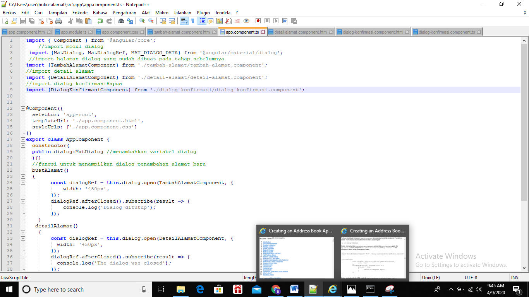Viewport: 529px width, 297px height.
Task: Click the Close document toolbar icon
Action: tap(41, 21)
